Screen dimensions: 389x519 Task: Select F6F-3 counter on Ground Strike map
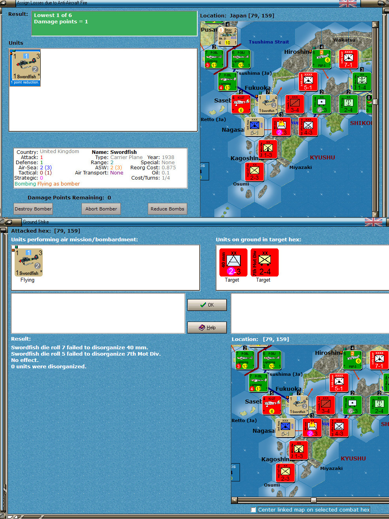[353, 360]
